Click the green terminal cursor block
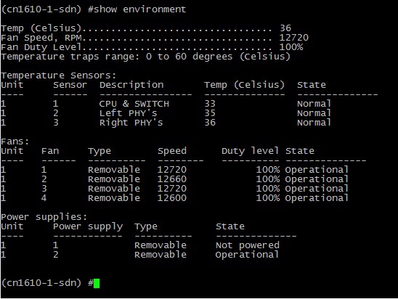Viewport: 398px width, 299px height. (x=97, y=283)
